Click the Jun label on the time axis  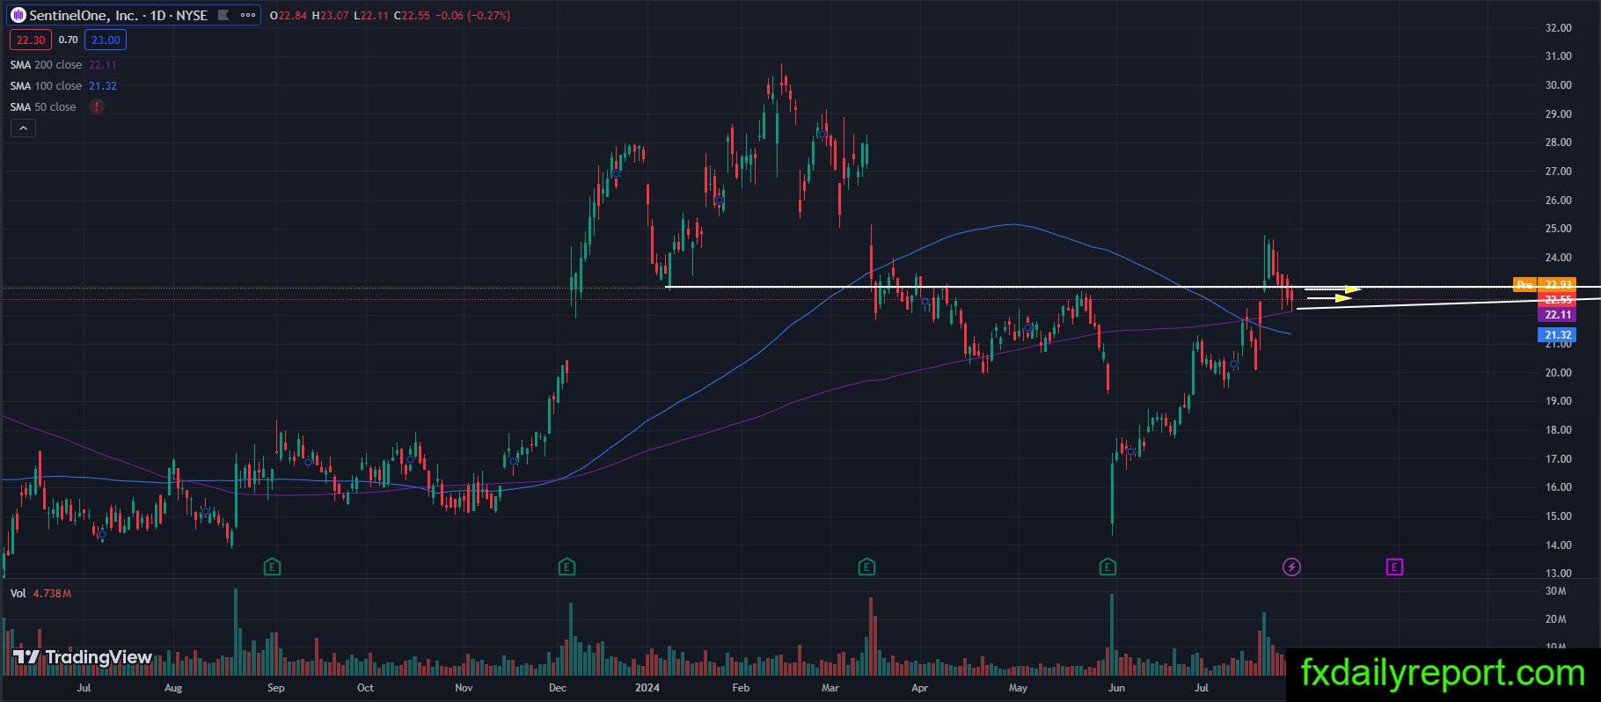click(x=1116, y=688)
